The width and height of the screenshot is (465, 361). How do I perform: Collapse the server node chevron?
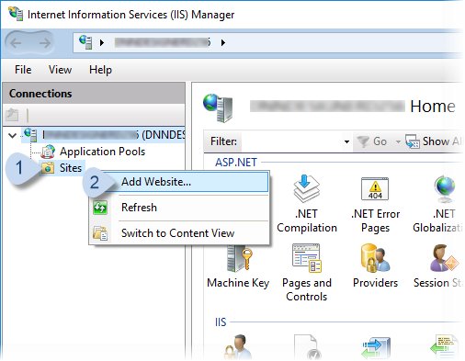12,135
